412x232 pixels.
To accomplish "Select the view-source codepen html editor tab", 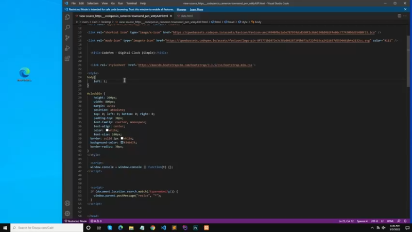I will [x=124, y=16].
